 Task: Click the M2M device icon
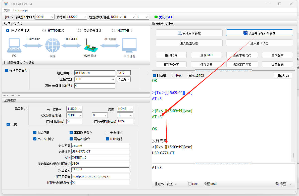(x=90, y=45)
